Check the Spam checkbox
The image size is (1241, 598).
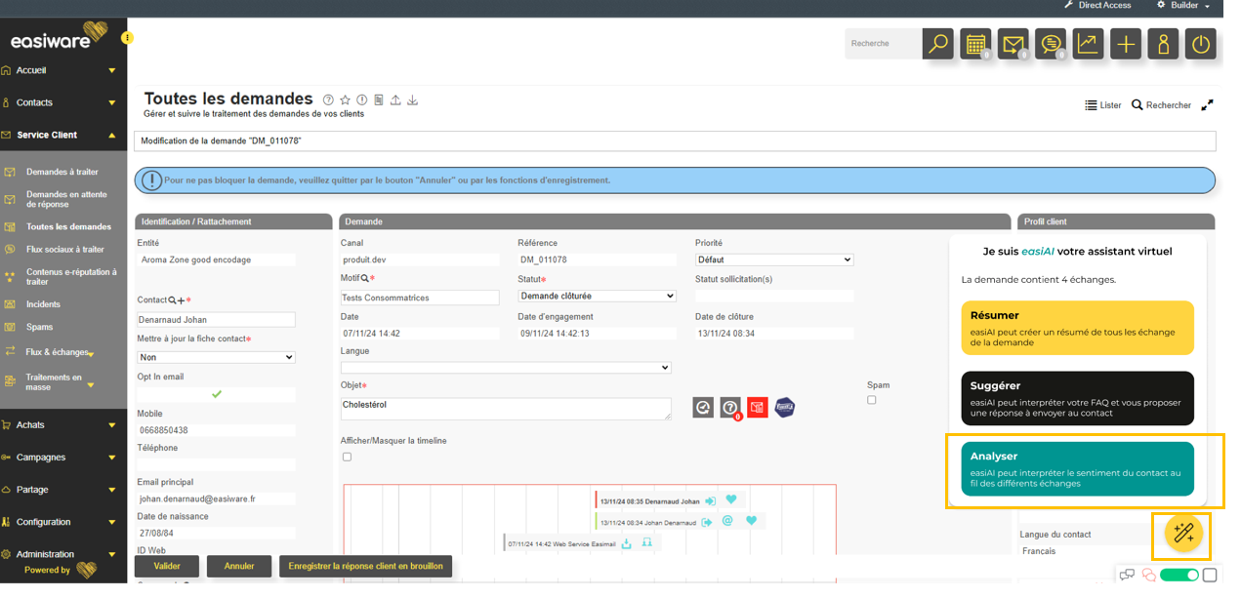click(x=872, y=400)
